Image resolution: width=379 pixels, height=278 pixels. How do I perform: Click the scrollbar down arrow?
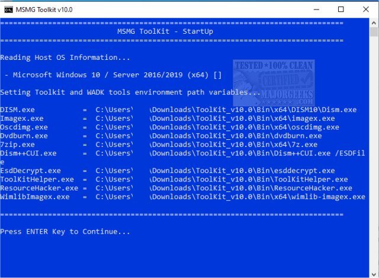tap(374, 274)
